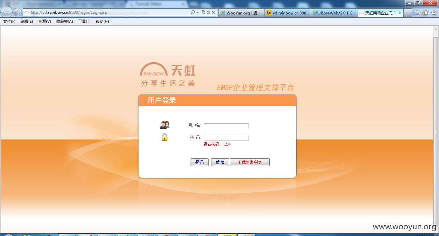The width and height of the screenshot is (439, 236).
Task: Close the 天虹商场企业门户 tab
Action: click(x=400, y=13)
